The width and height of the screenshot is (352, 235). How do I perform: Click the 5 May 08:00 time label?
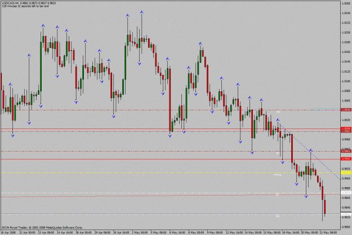click(x=158, y=233)
